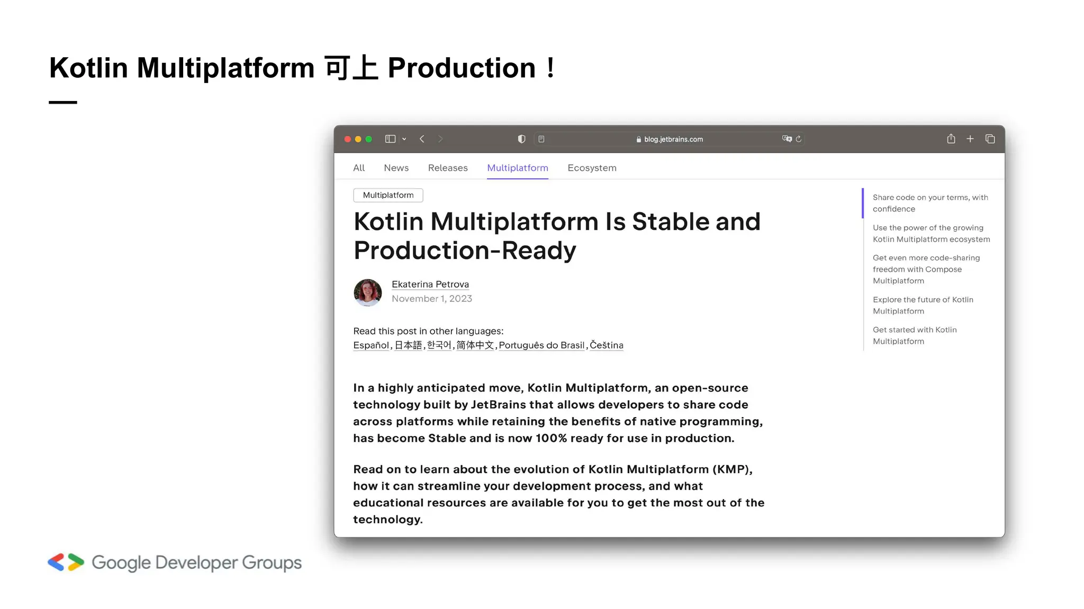Add a new tab with plus icon

970,139
